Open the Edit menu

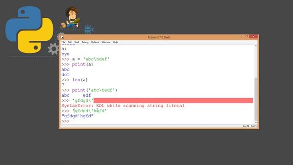[70, 42]
